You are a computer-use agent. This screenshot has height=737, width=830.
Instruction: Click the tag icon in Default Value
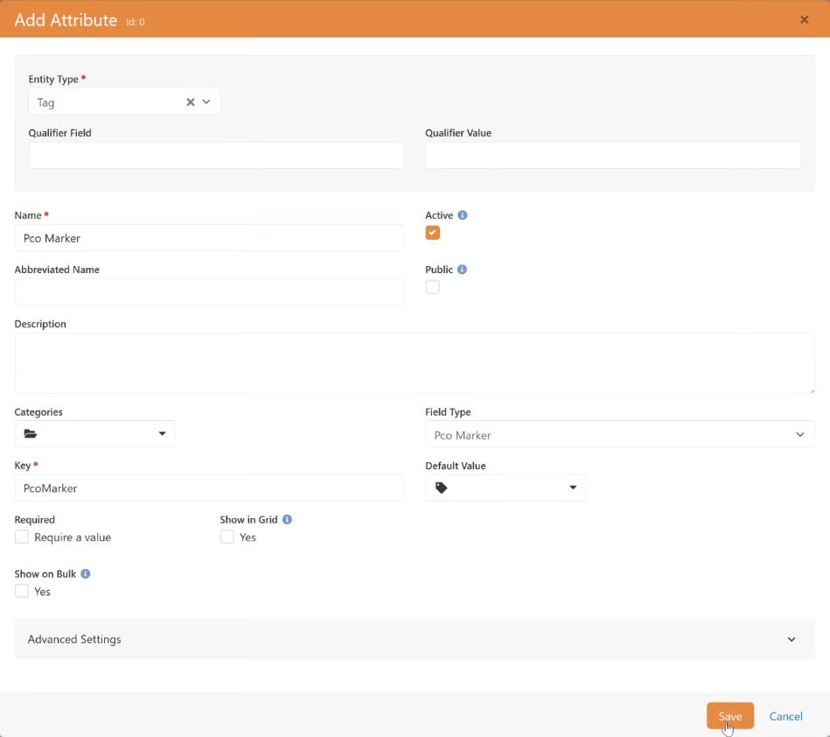[x=442, y=488]
